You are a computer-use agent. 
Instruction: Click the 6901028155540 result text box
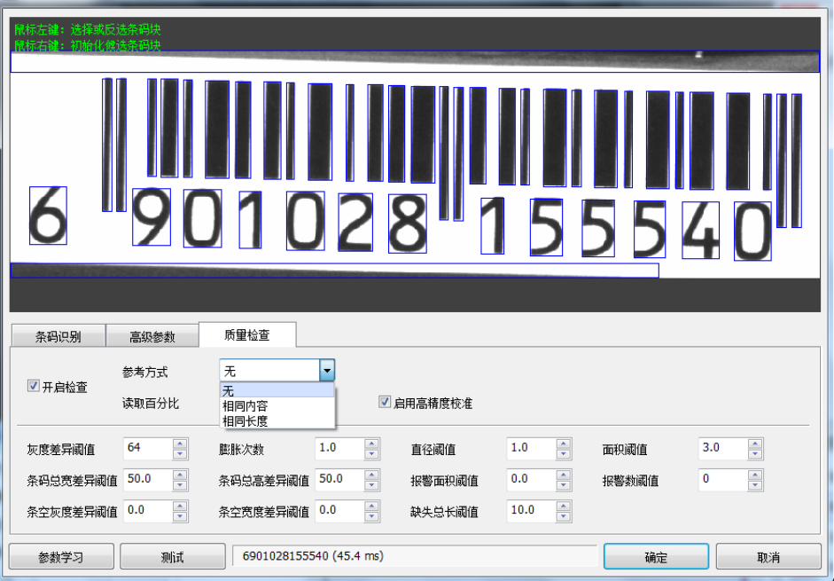(415, 556)
